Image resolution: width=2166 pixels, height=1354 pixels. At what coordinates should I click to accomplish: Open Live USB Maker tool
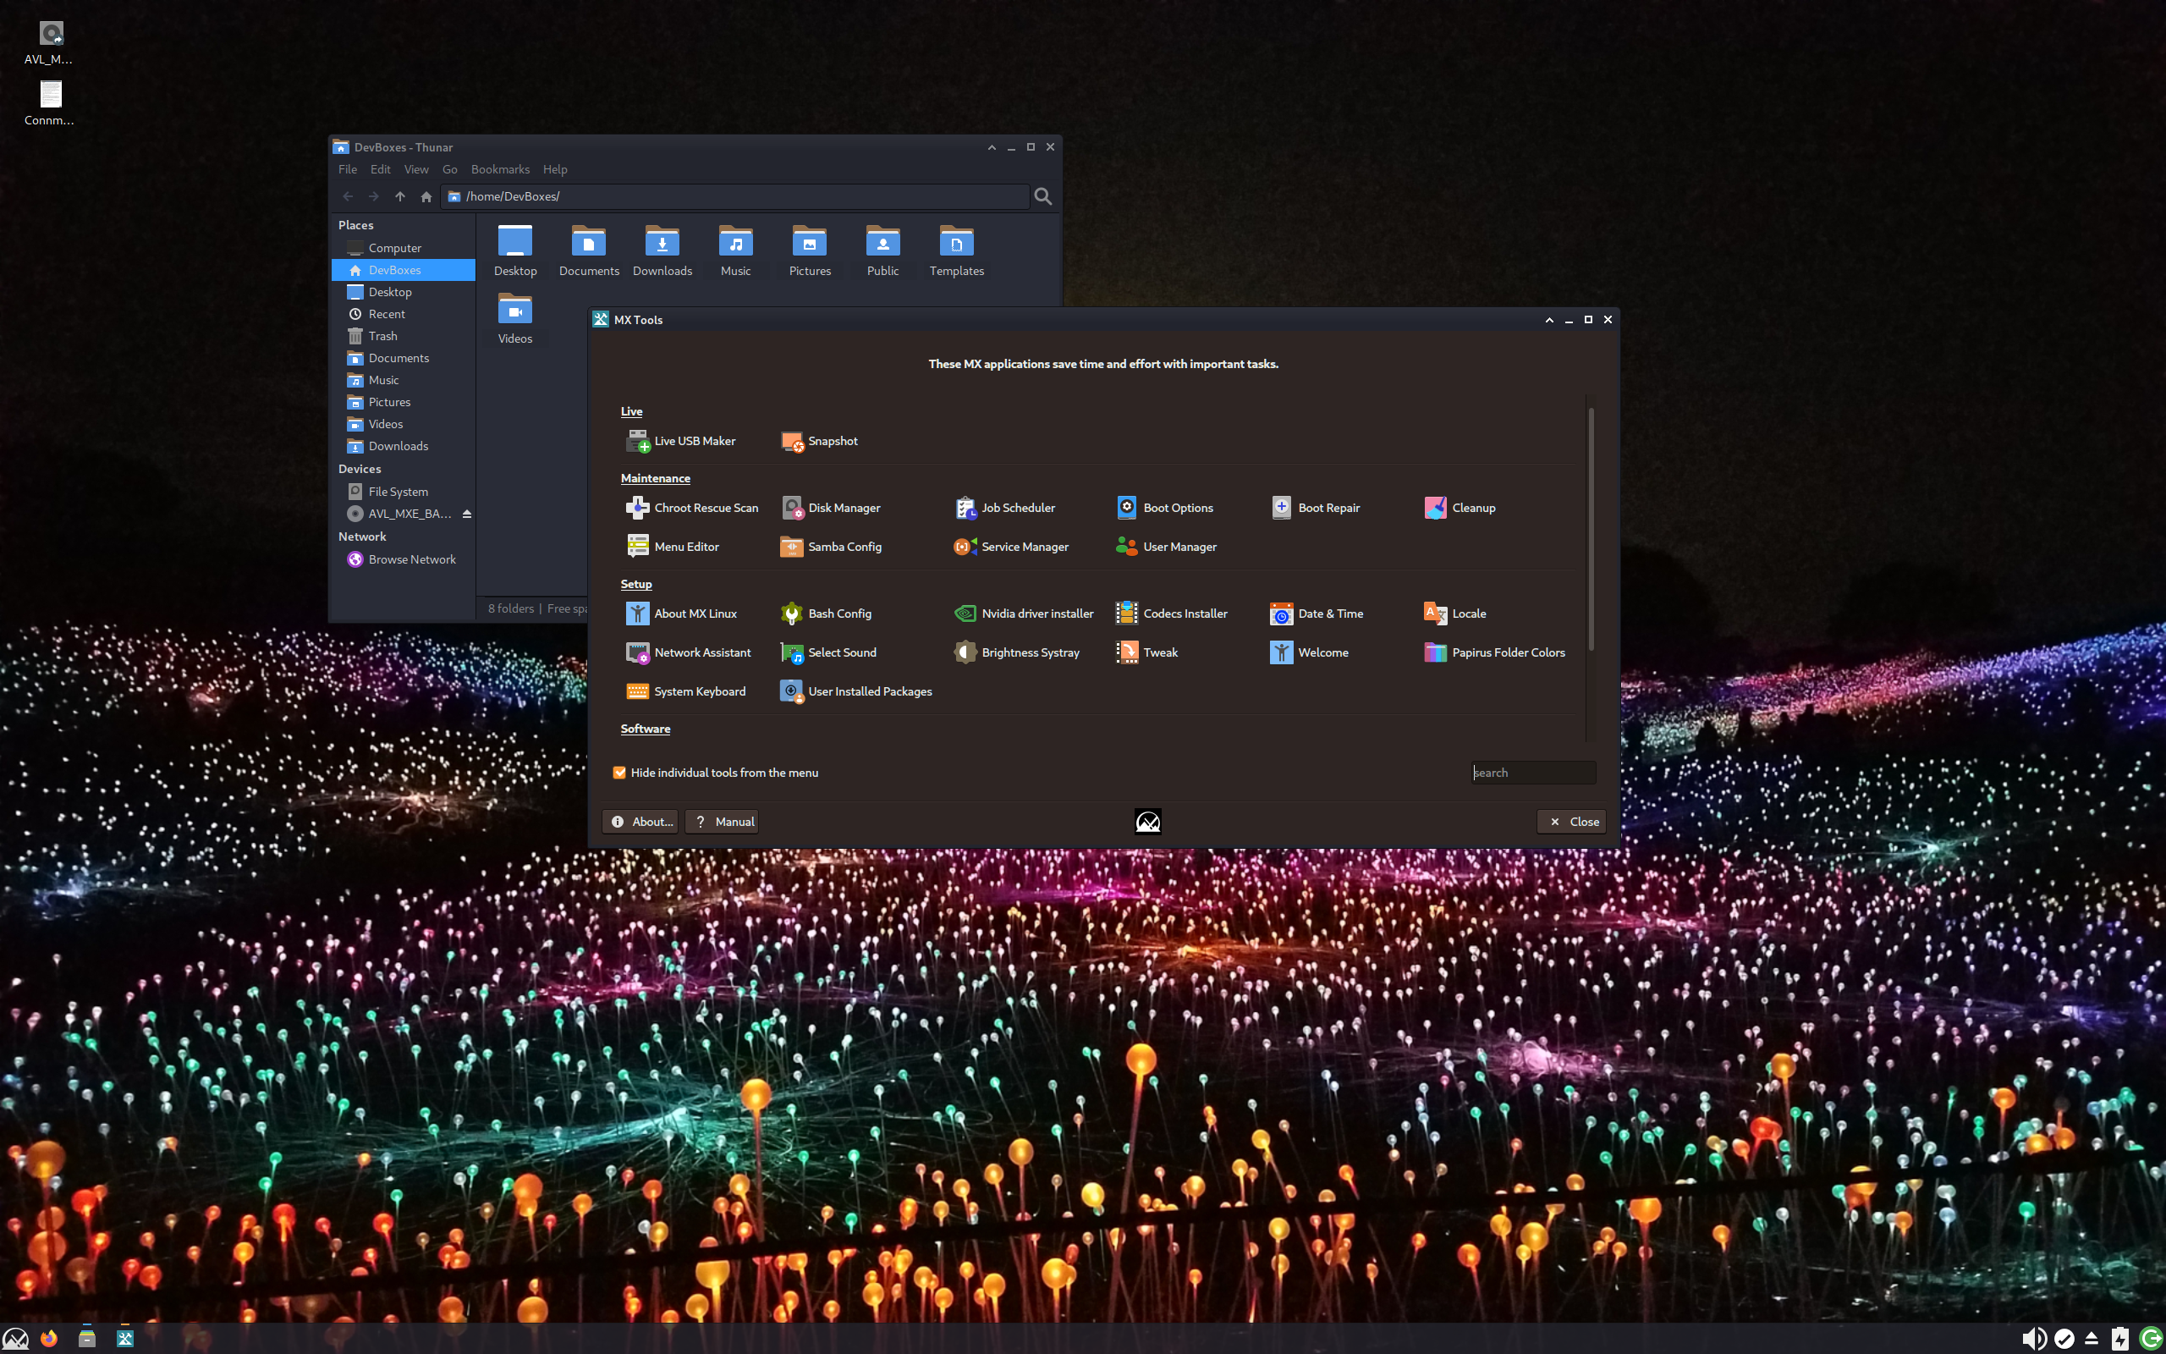tap(680, 441)
